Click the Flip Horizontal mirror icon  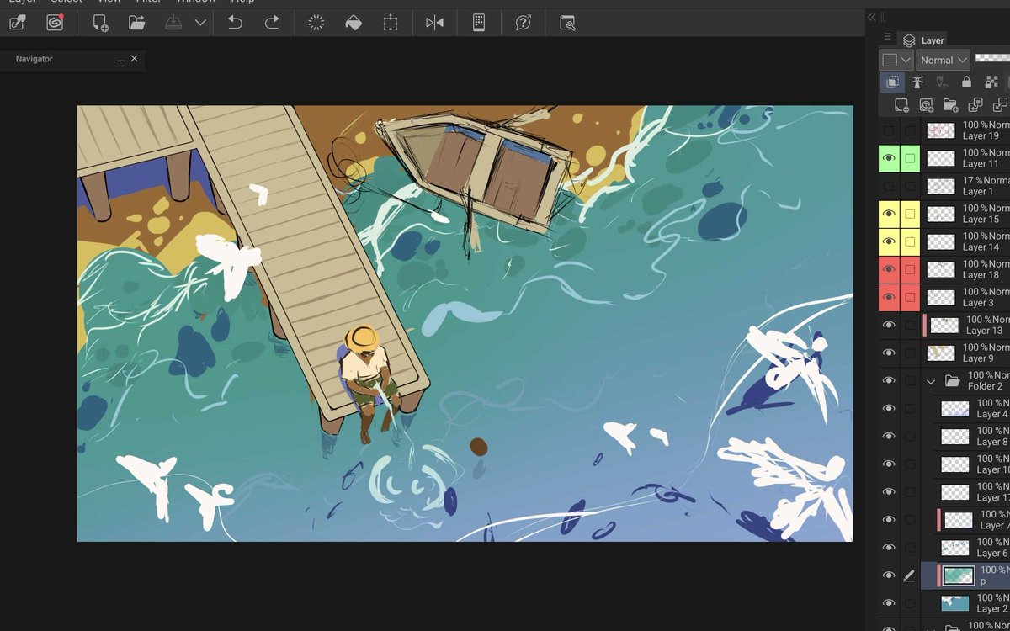coord(434,24)
